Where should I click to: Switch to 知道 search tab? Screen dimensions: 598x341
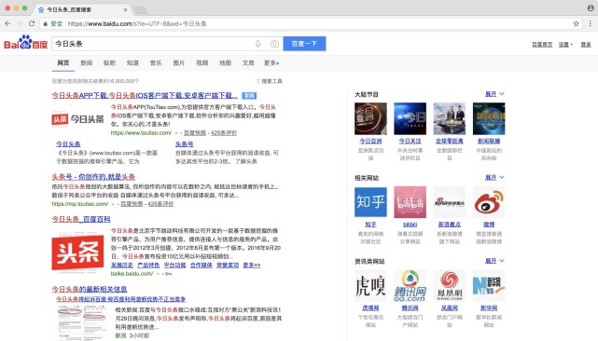pyautogui.click(x=132, y=62)
